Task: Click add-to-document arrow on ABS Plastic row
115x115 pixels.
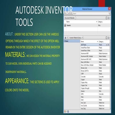Action: point(107,45)
